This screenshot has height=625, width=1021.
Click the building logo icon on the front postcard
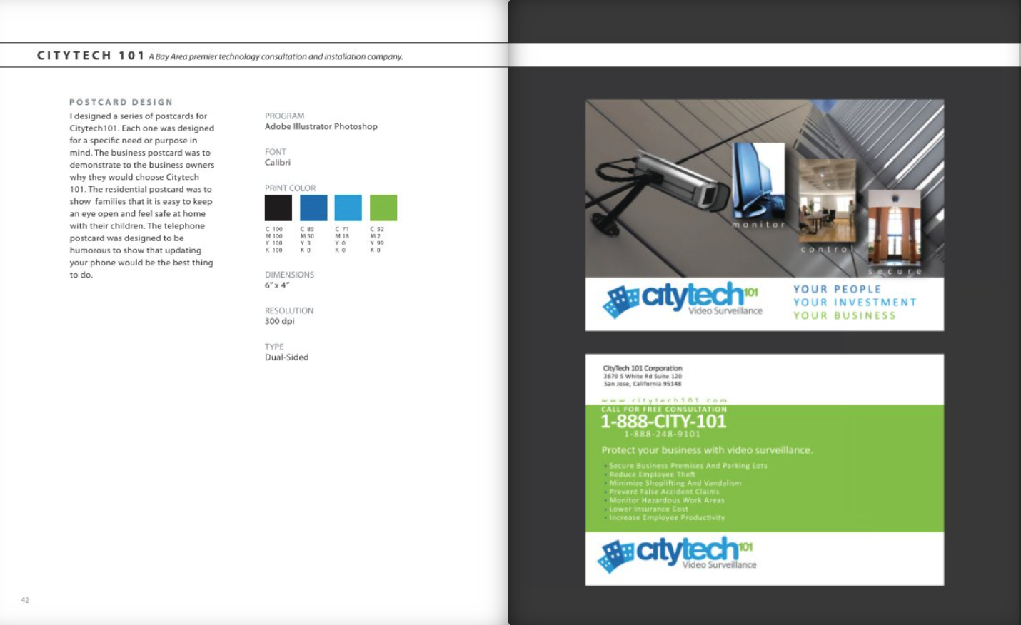(x=620, y=302)
